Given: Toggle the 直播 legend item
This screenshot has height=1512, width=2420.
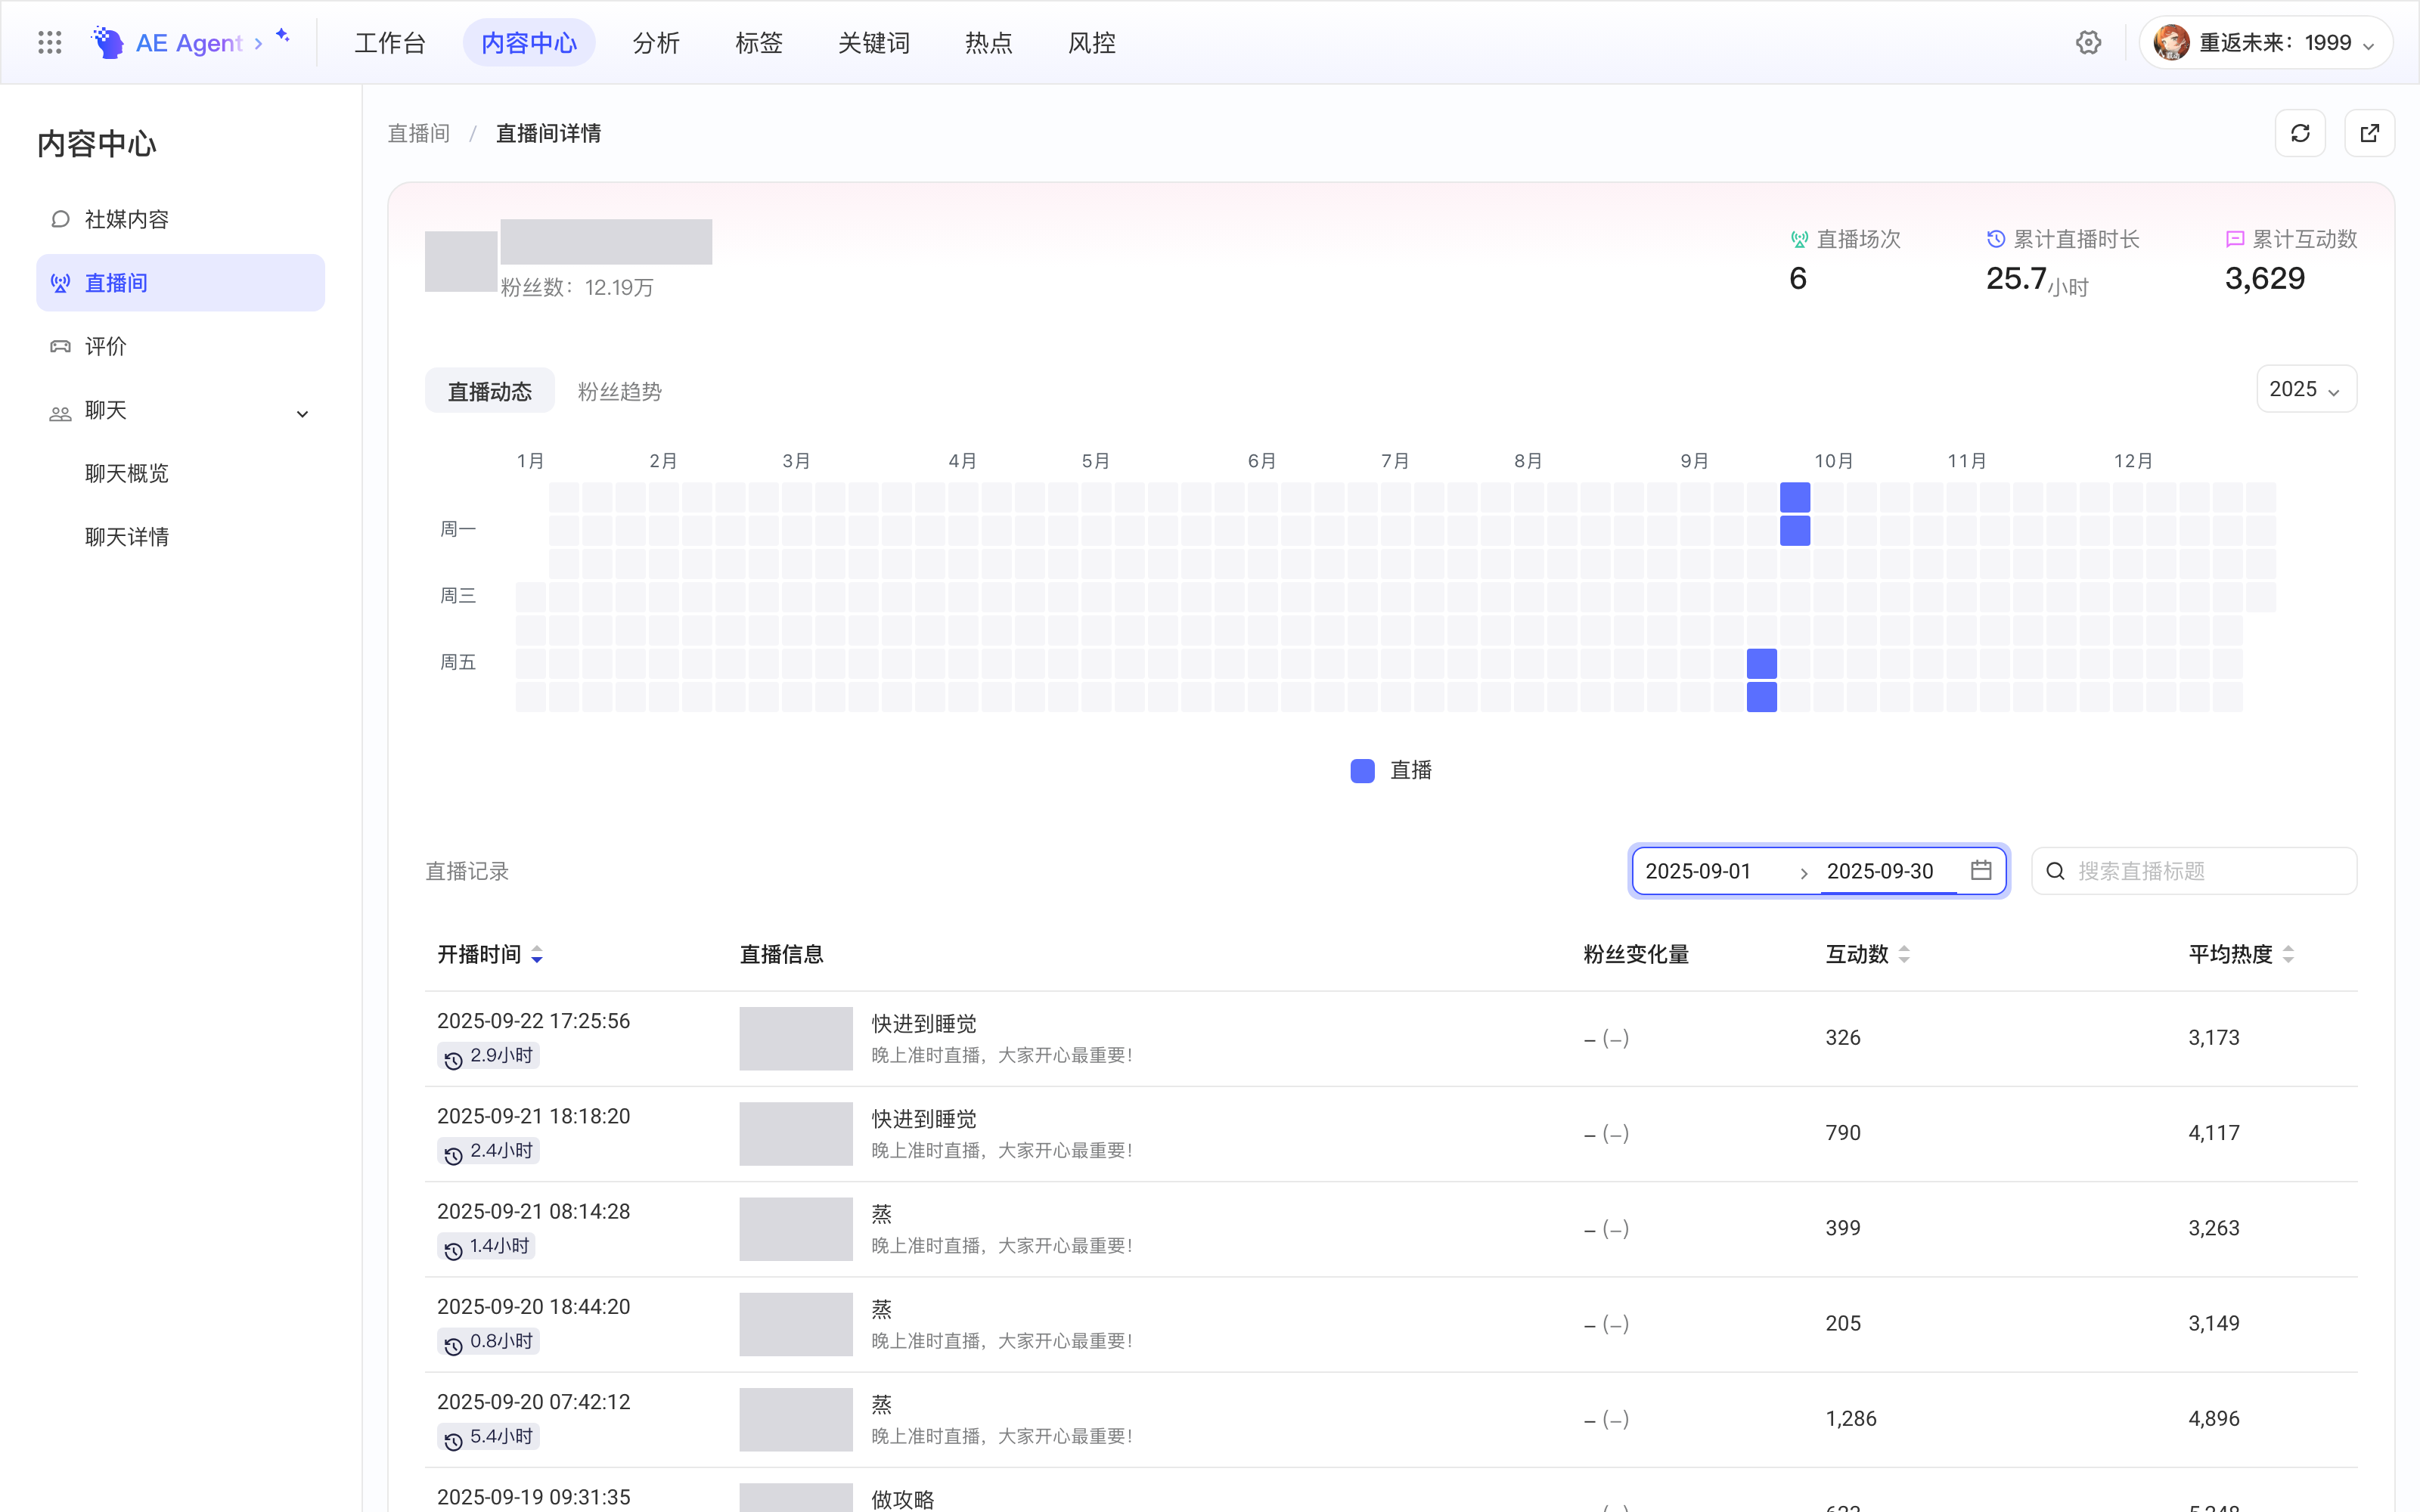Looking at the screenshot, I should click(1391, 770).
